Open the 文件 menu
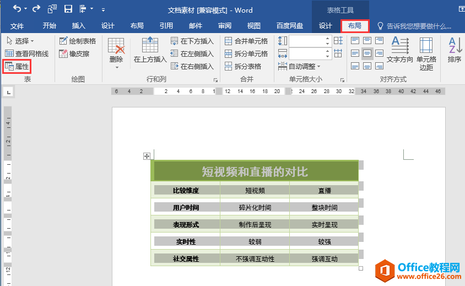The image size is (465, 286). click(x=17, y=26)
